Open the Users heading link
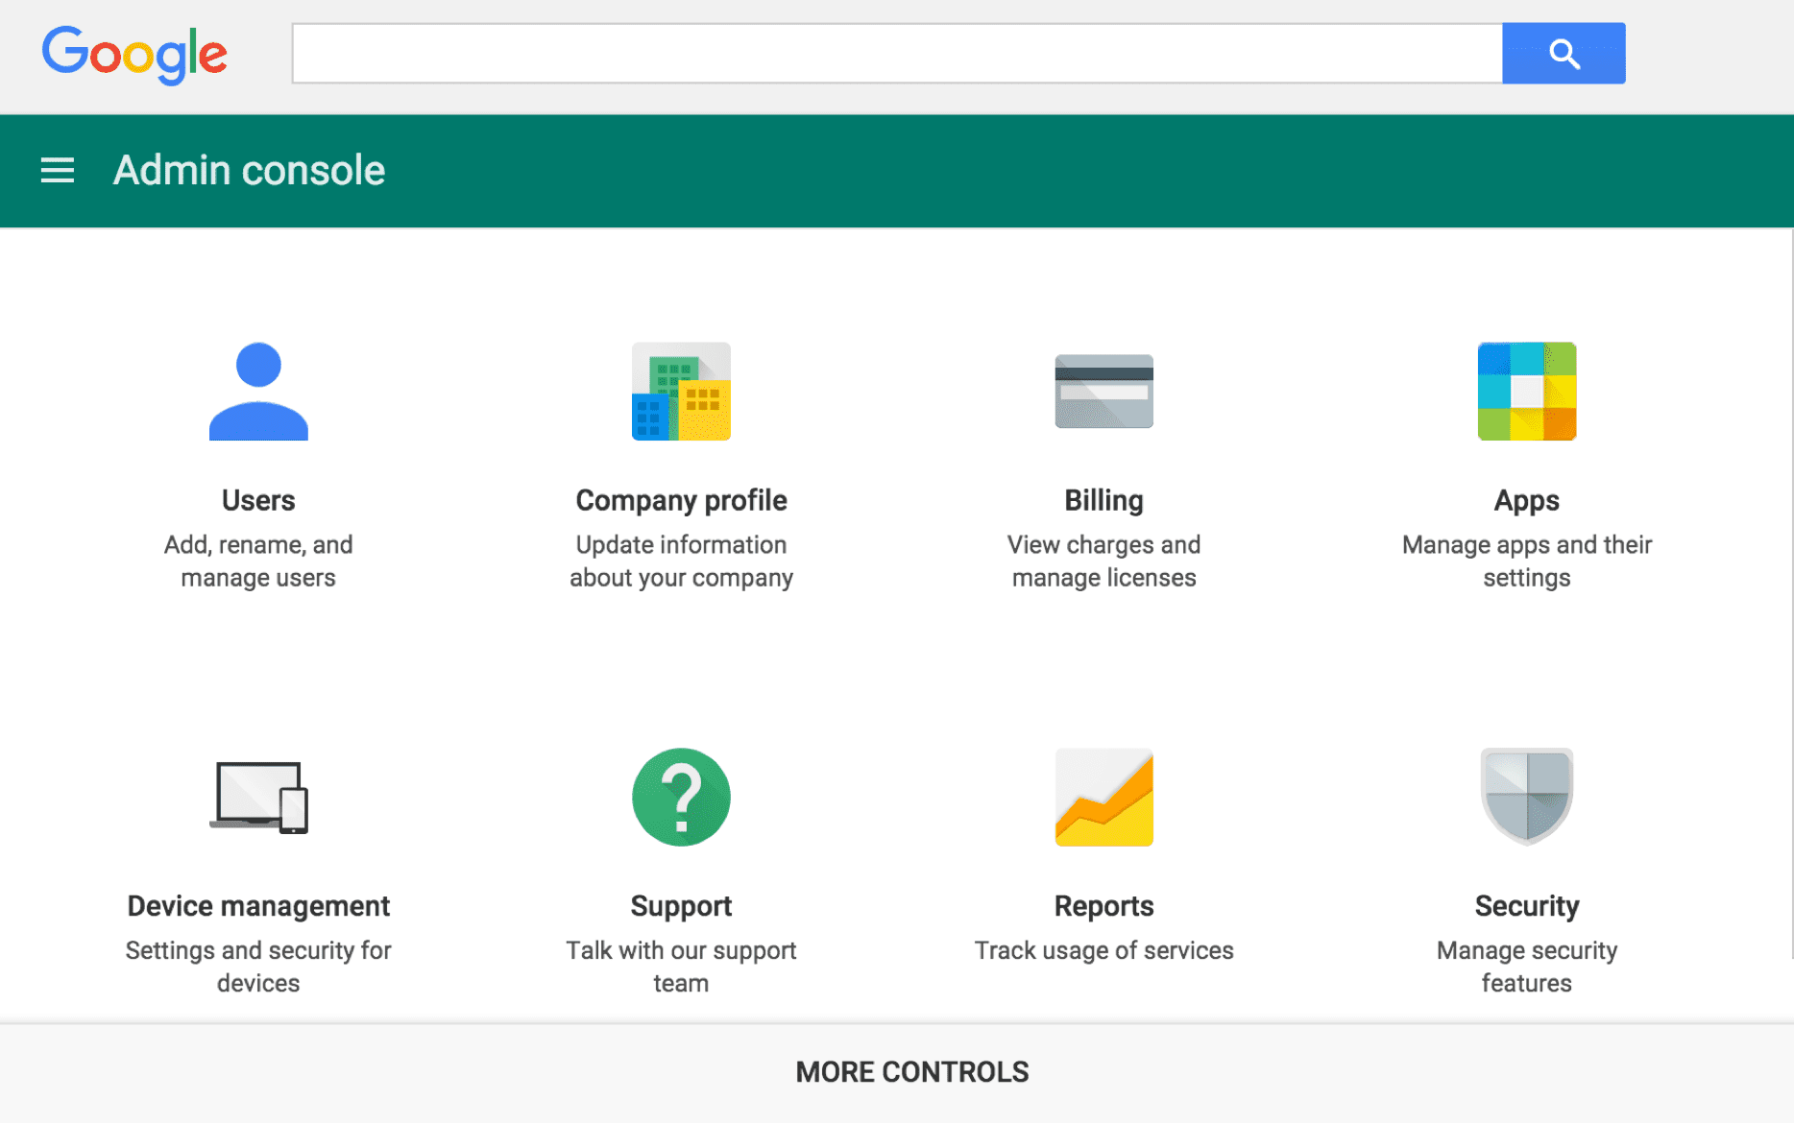1794x1123 pixels. (x=258, y=500)
